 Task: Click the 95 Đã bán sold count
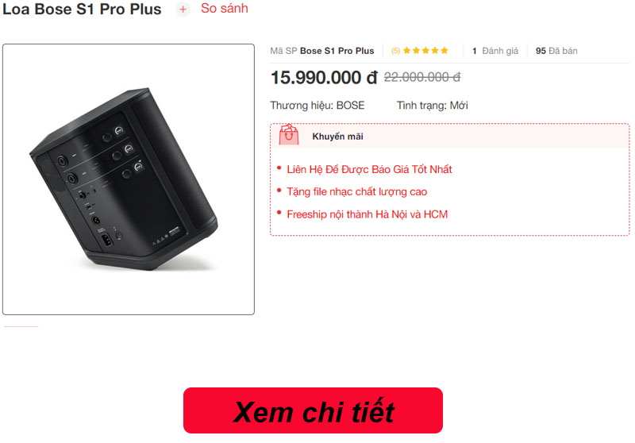pos(556,51)
